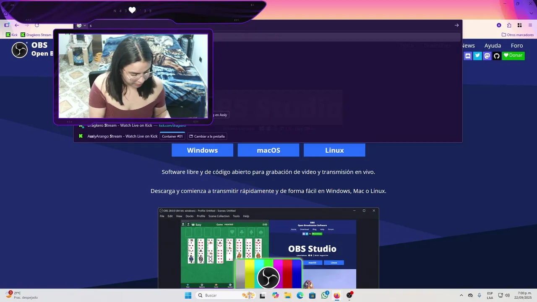Open the Otros marcadores bookmarks folder
537x302 pixels.
tap(518, 35)
